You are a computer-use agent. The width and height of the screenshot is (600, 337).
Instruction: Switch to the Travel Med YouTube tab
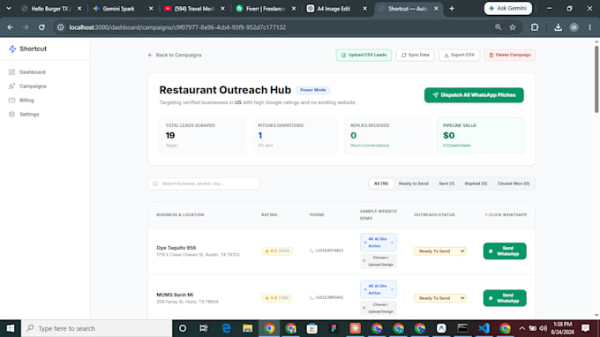193,9
